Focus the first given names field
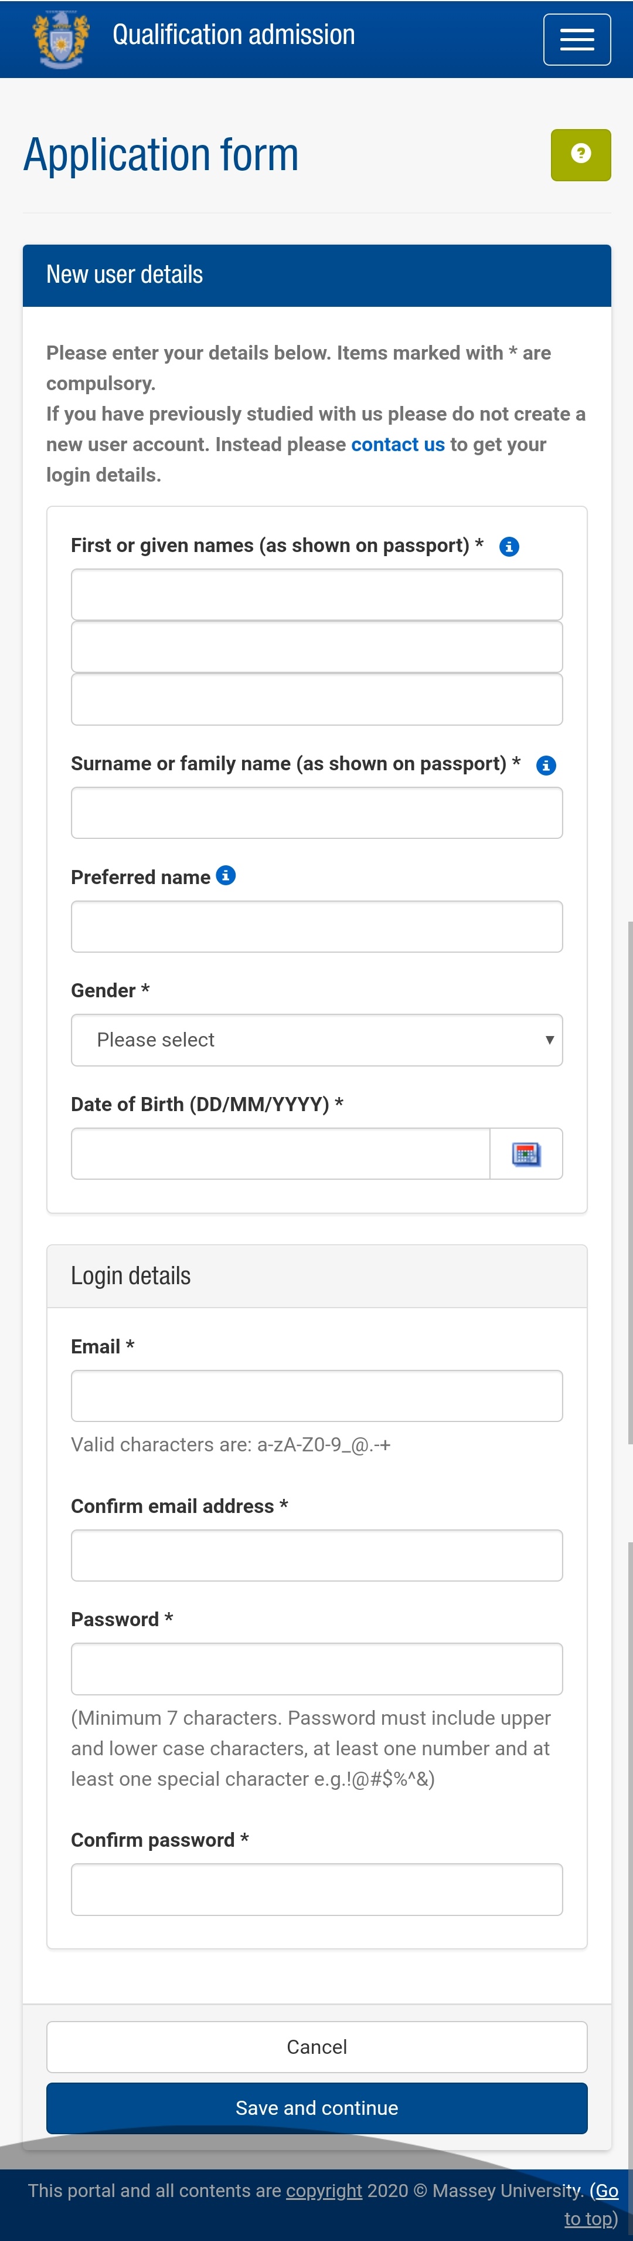 click(316, 595)
